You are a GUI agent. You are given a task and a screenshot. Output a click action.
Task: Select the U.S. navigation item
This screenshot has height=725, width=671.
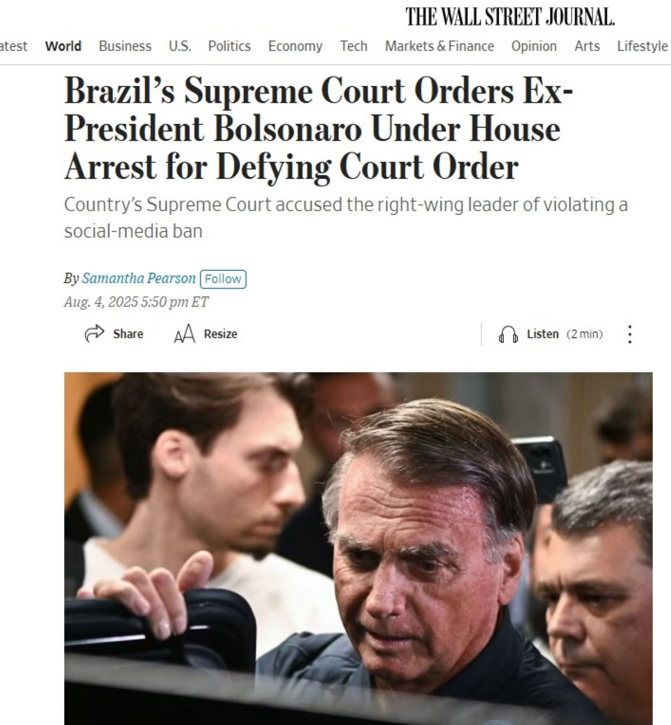point(179,46)
